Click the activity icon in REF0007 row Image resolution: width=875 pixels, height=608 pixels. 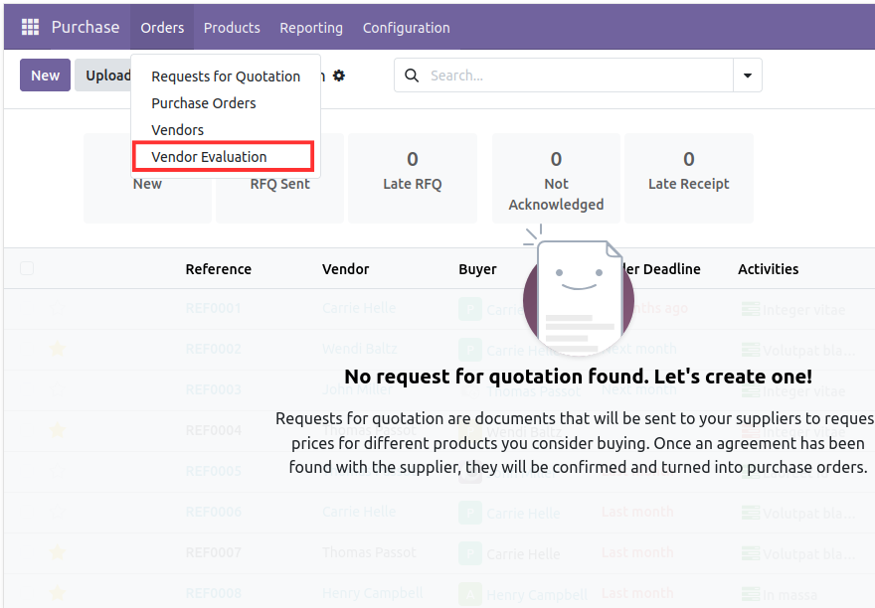coord(751,552)
